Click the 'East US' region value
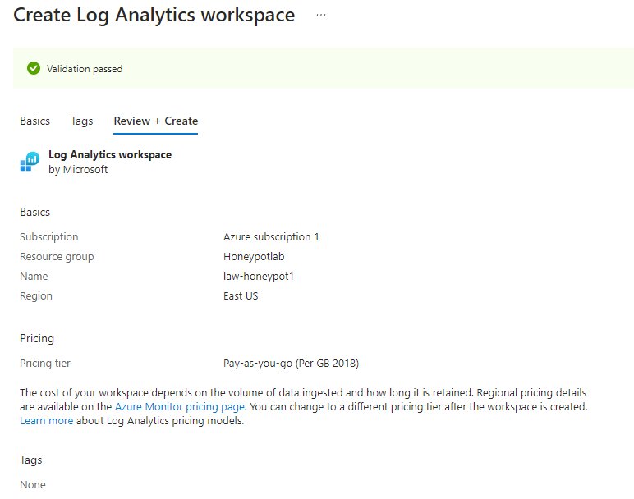Viewport: 634px width, 499px height. (x=241, y=296)
